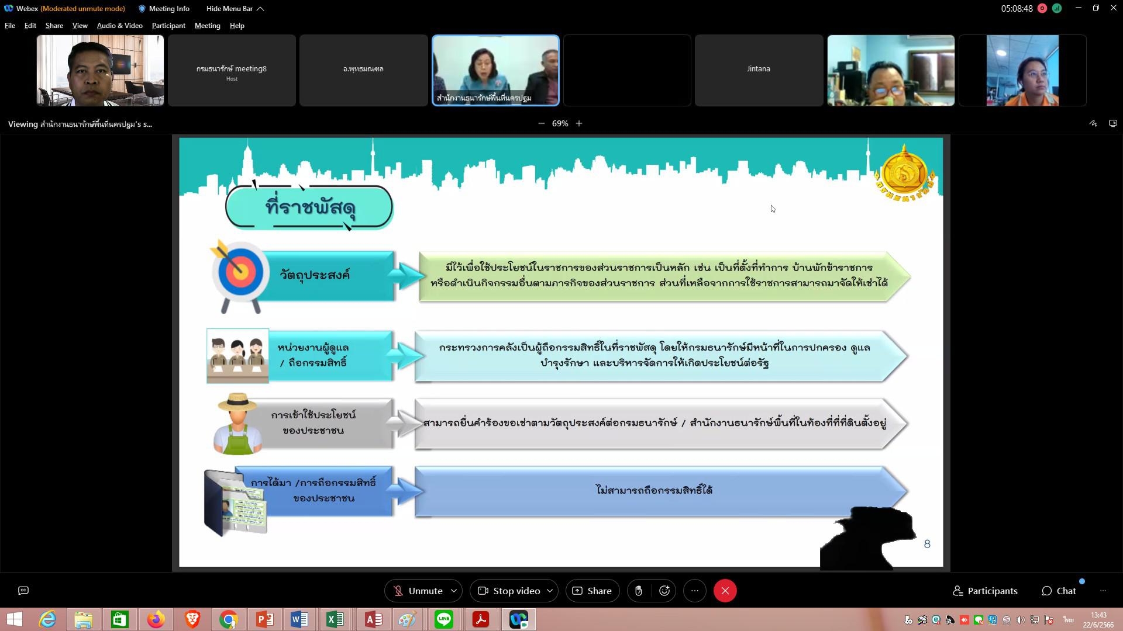Zoom in shared content with plus icon
Viewport: 1123px width, 631px height.
coord(579,123)
